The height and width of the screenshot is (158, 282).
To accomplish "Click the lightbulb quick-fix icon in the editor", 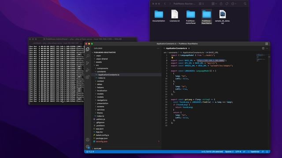I will [172, 58].
